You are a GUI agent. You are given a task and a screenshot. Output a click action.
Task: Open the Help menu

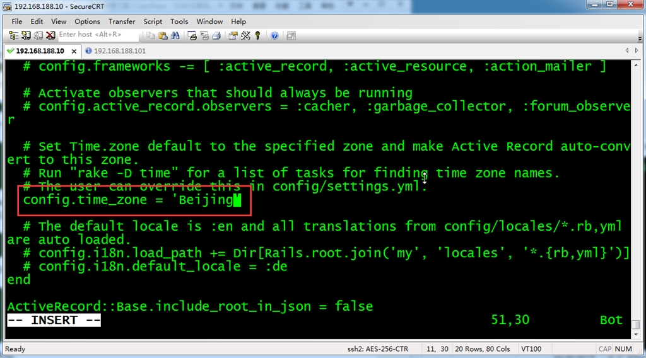click(x=238, y=21)
